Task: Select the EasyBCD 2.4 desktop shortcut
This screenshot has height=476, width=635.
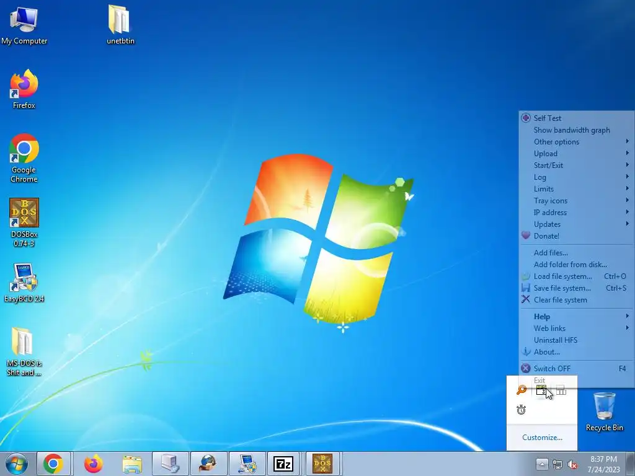Action: click(24, 283)
